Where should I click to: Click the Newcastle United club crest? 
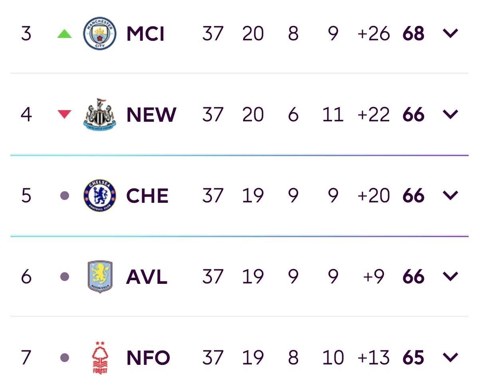(100, 114)
